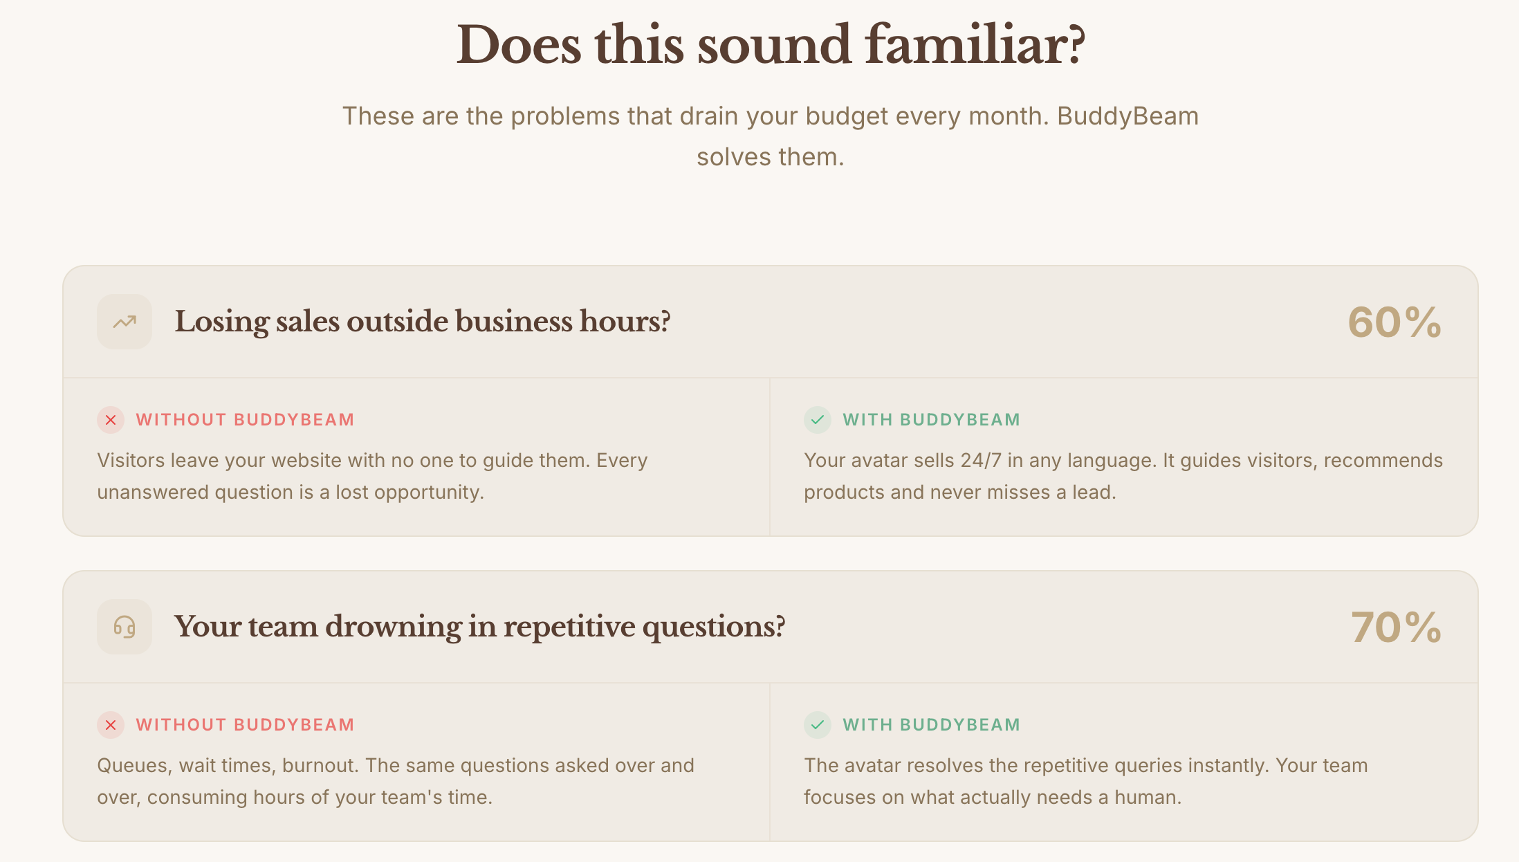Click the trending-up arrow icon beside Losing sales
This screenshot has width=1519, height=862.
[125, 322]
